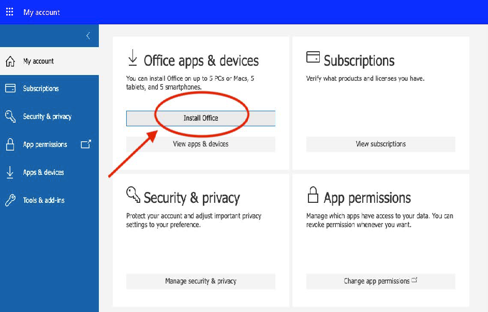
Task: Click the card icon on Subscriptions tile
Action: coord(313,57)
